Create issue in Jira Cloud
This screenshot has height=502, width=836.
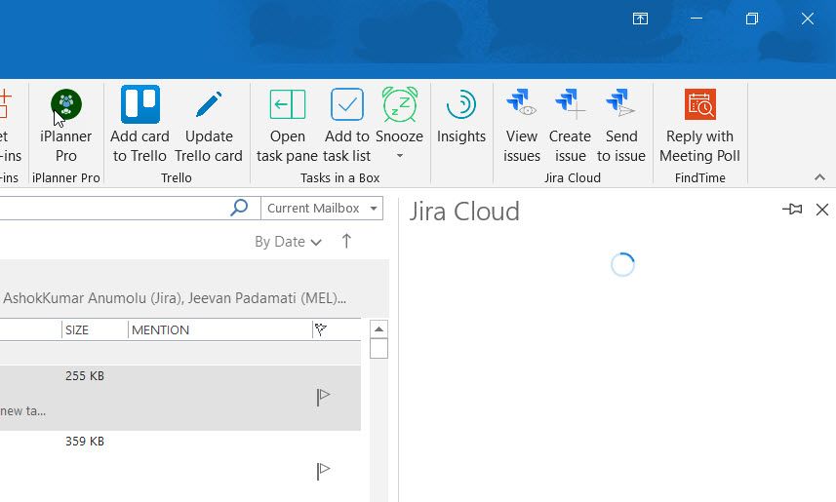(570, 126)
